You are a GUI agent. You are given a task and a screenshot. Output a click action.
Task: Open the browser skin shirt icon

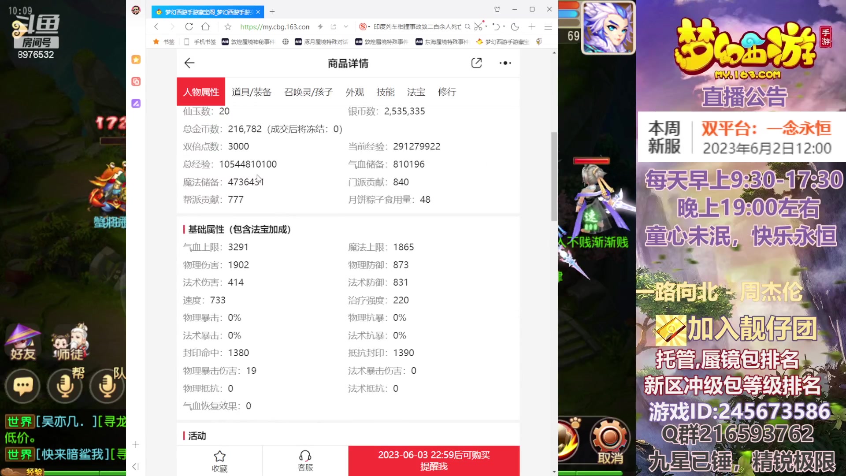tap(497, 9)
